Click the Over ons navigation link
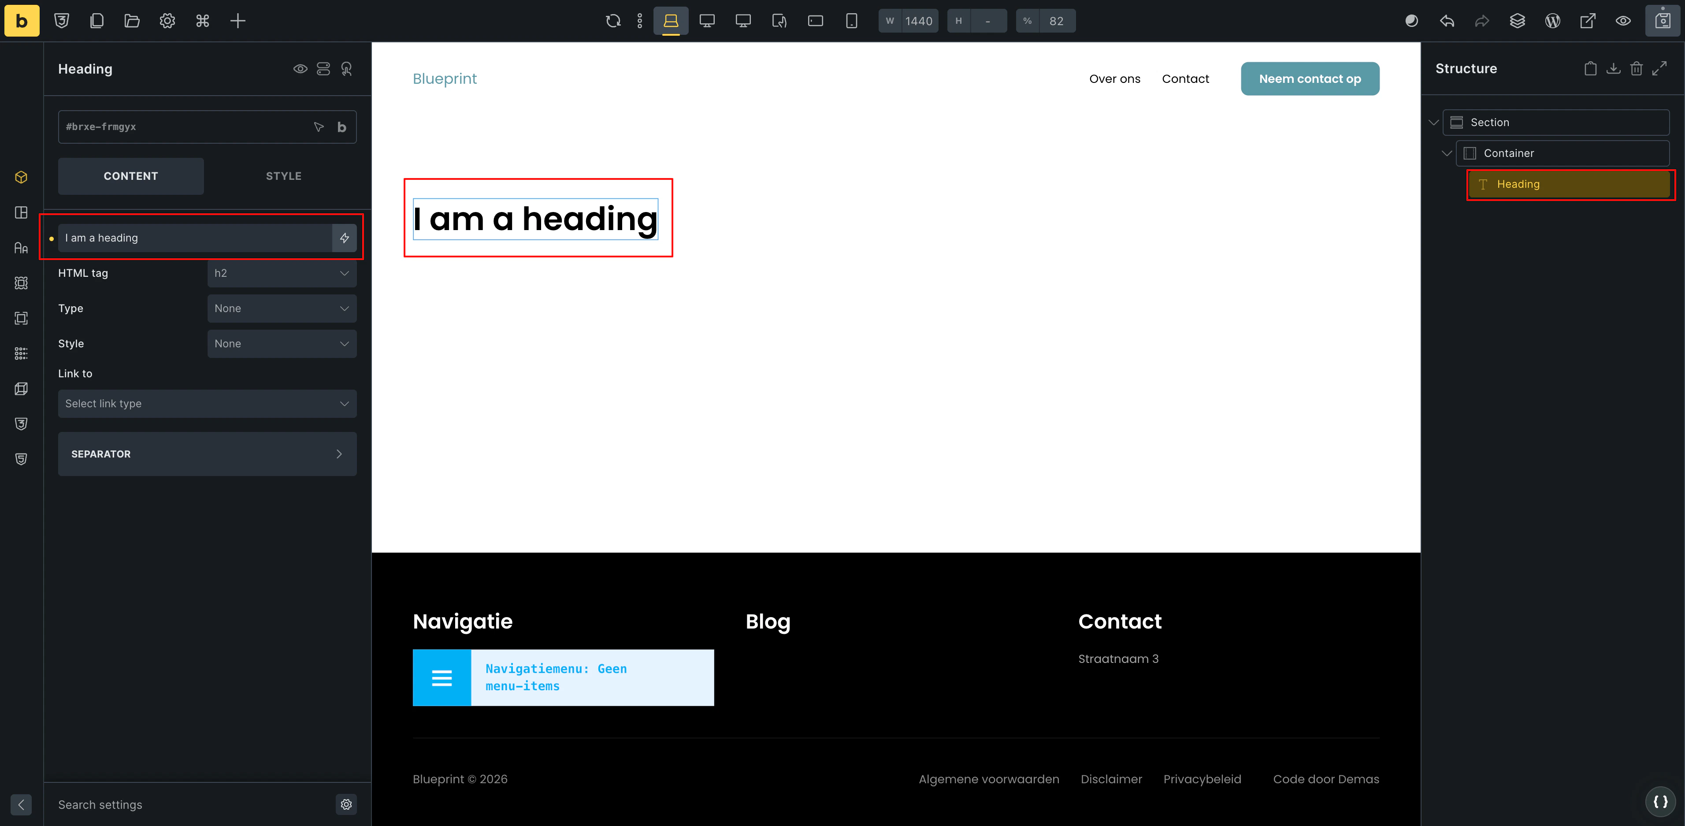The width and height of the screenshot is (1685, 826). click(1114, 78)
